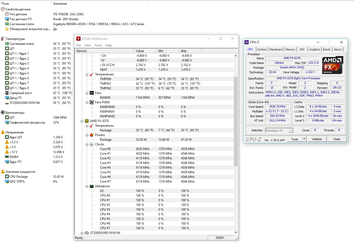
Task: Open the Tools menu in HWMonitor
Action: pyautogui.click(x=98, y=45)
